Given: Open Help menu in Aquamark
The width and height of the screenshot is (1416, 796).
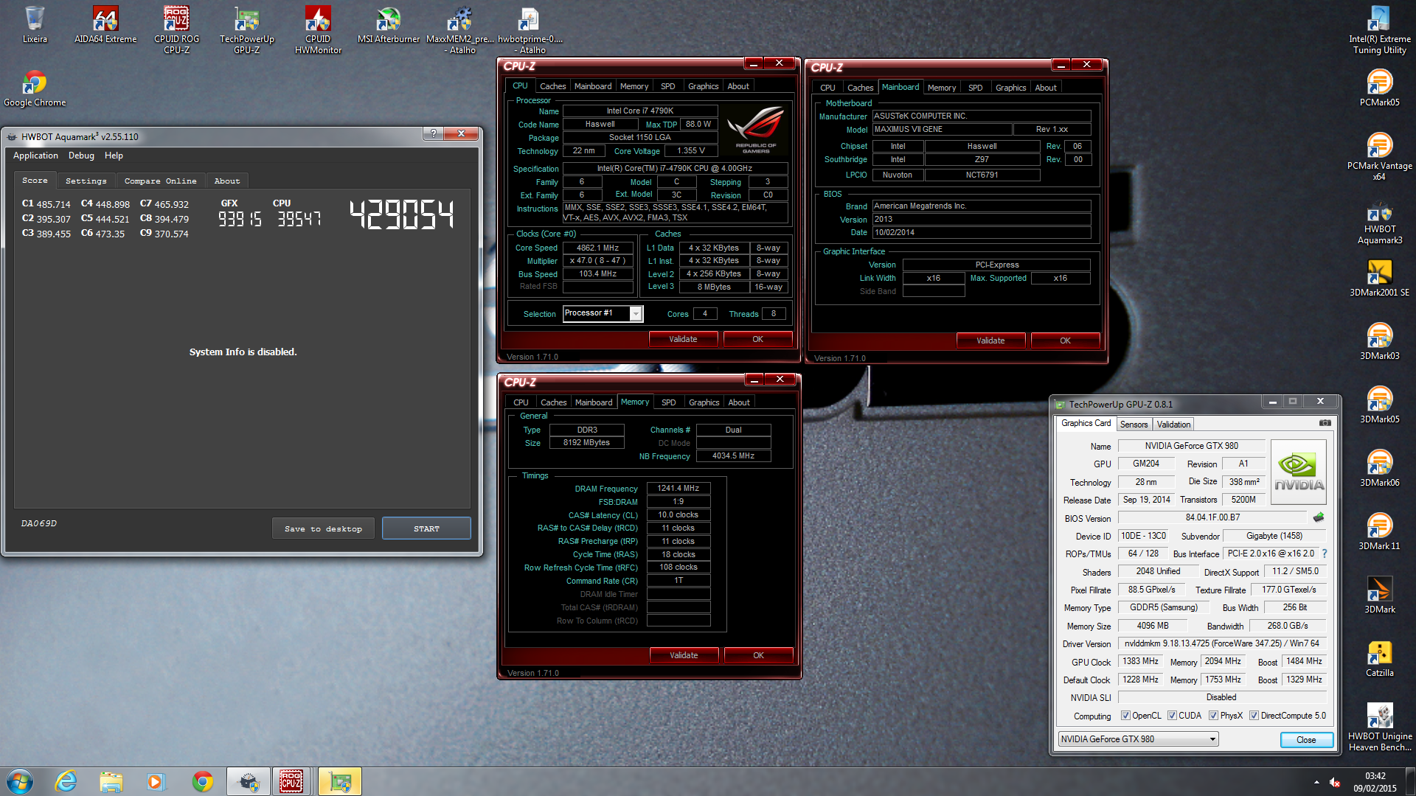Looking at the screenshot, I should [x=114, y=156].
